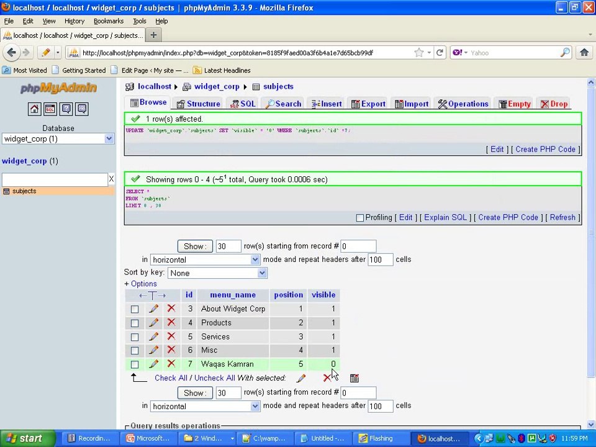The height and width of the screenshot is (447, 596).
Task: Switch to the SQL tab
Action: [243, 104]
